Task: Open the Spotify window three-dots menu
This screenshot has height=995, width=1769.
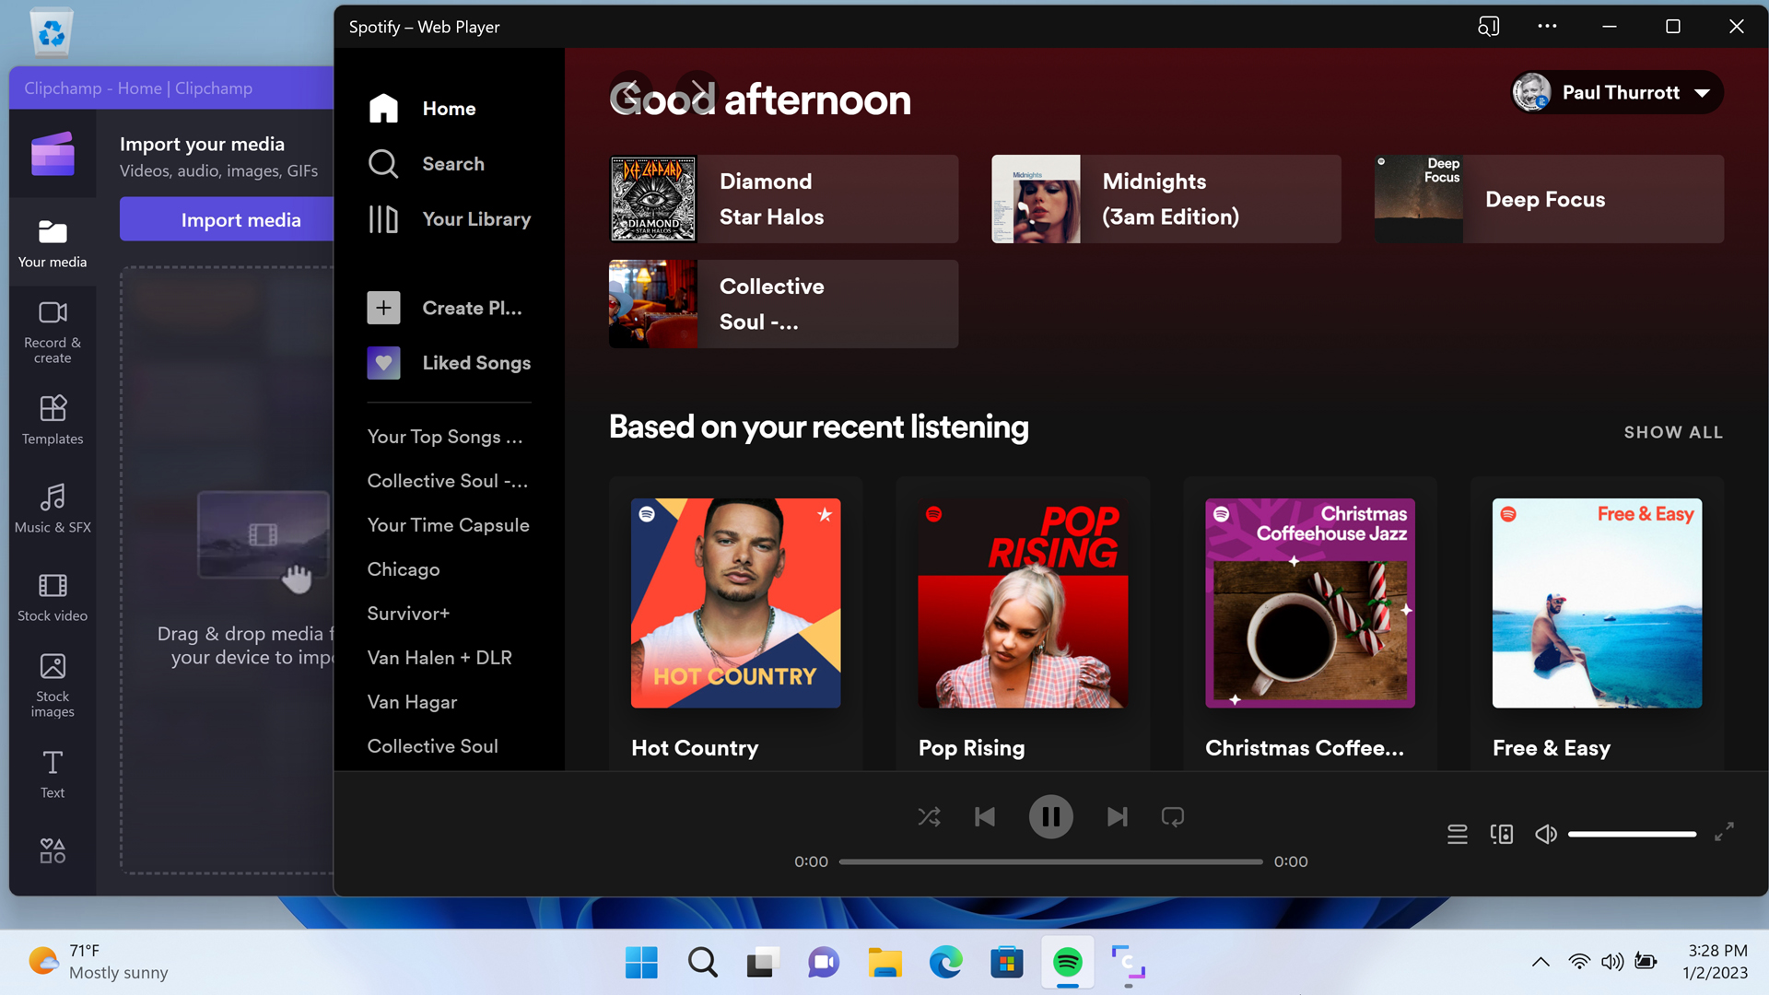Action: point(1547,27)
